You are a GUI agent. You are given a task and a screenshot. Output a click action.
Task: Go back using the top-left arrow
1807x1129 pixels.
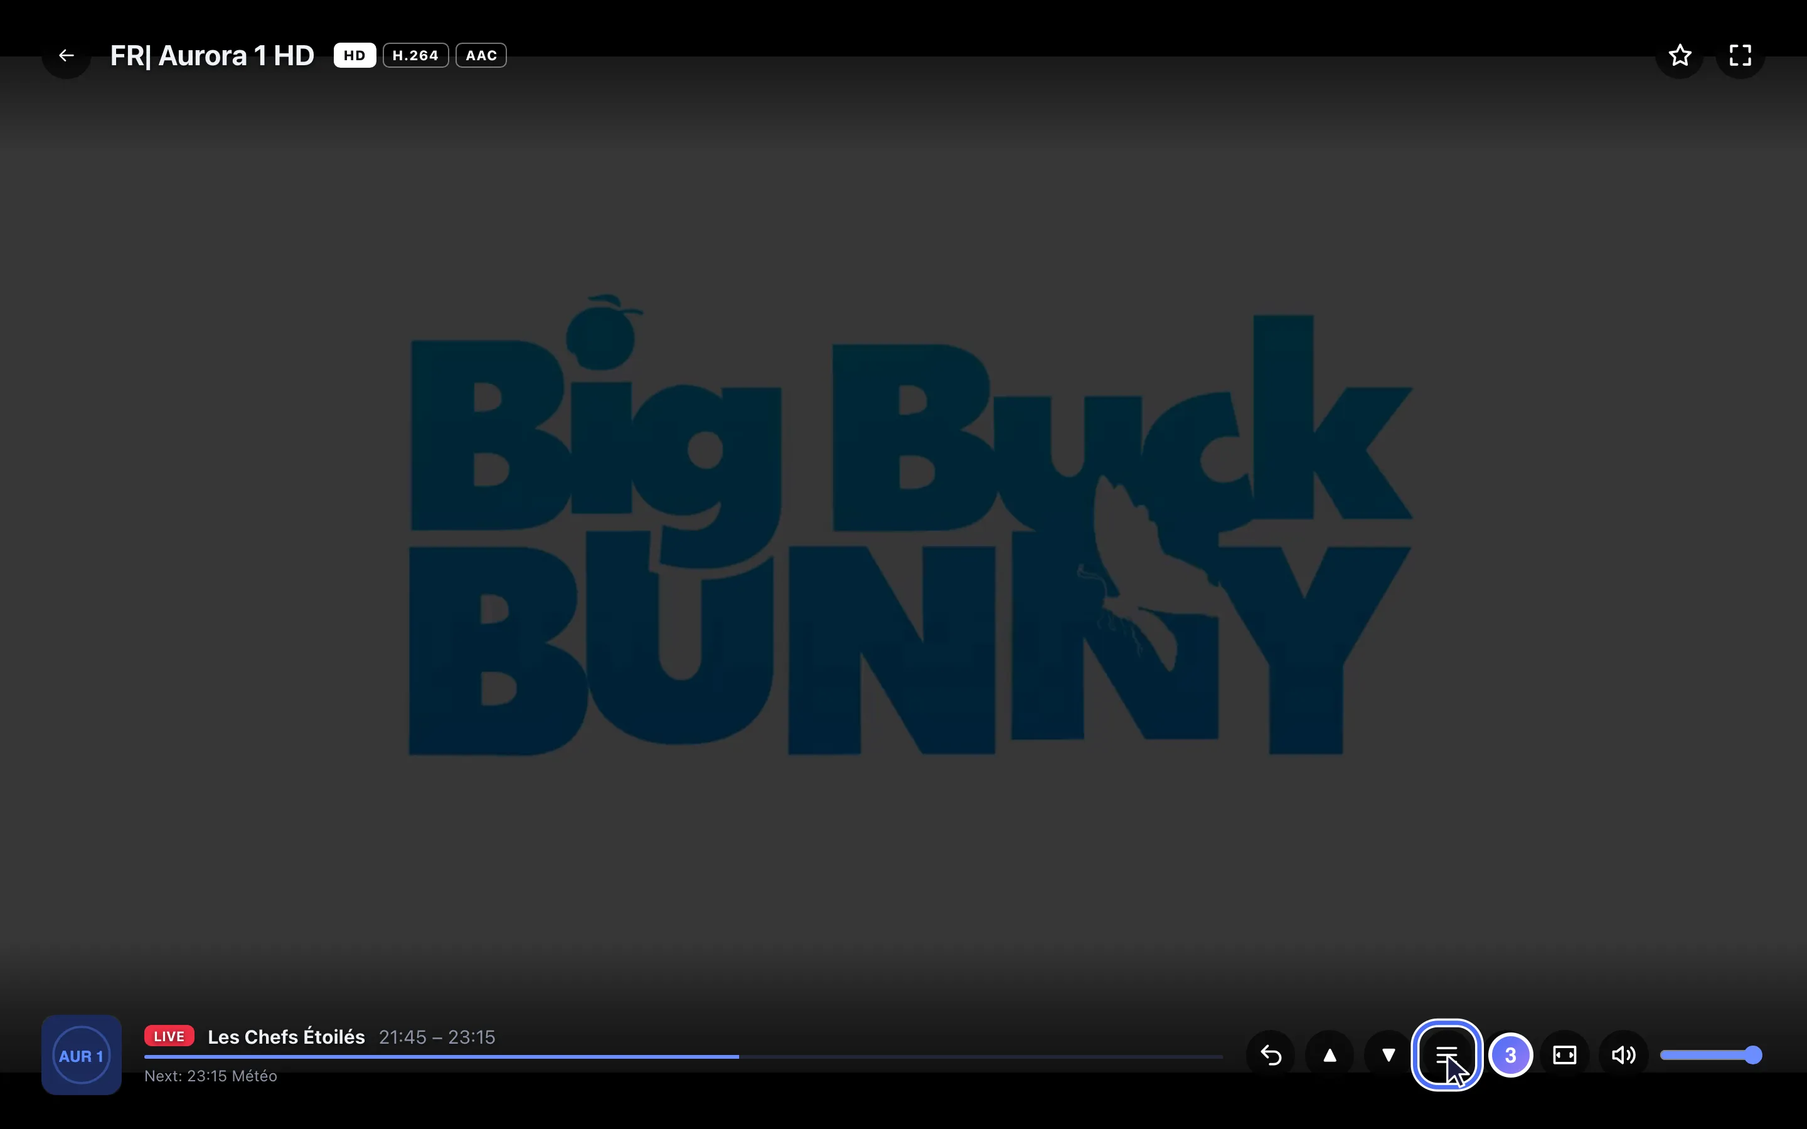point(67,55)
